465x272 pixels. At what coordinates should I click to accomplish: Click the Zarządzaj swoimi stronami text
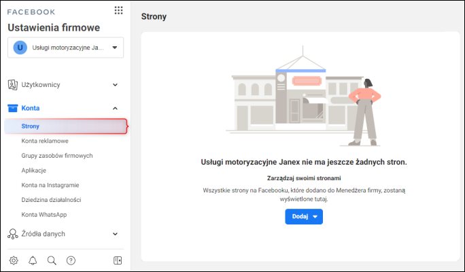point(304,178)
